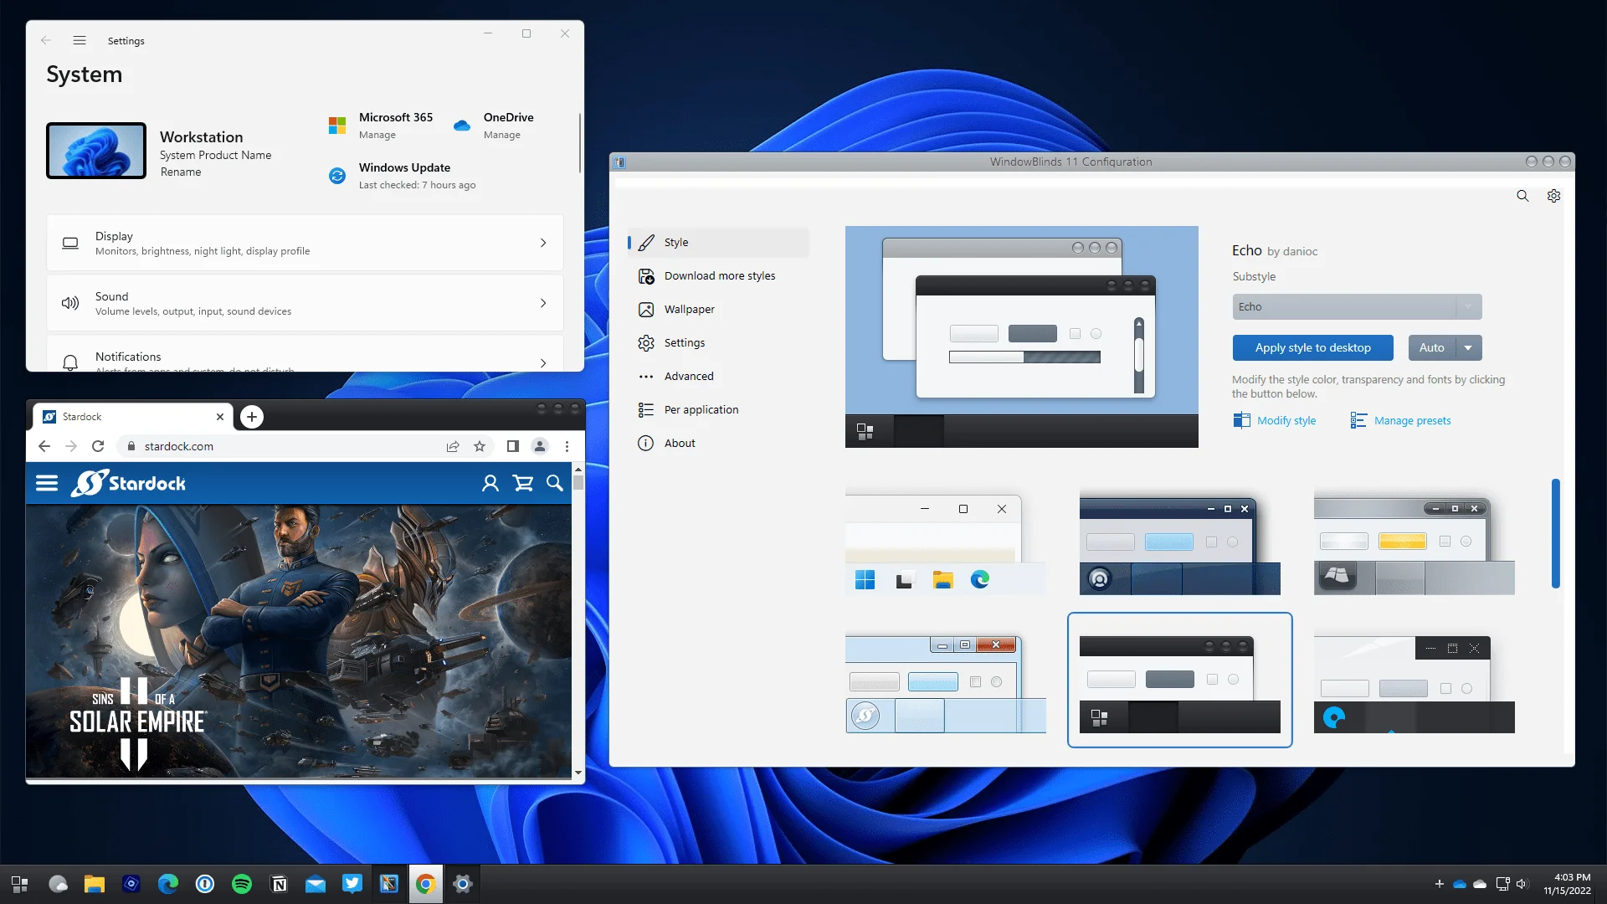Open the Stardock site hamburger menu
Viewport: 1607px width, 904px height.
pyautogui.click(x=47, y=483)
